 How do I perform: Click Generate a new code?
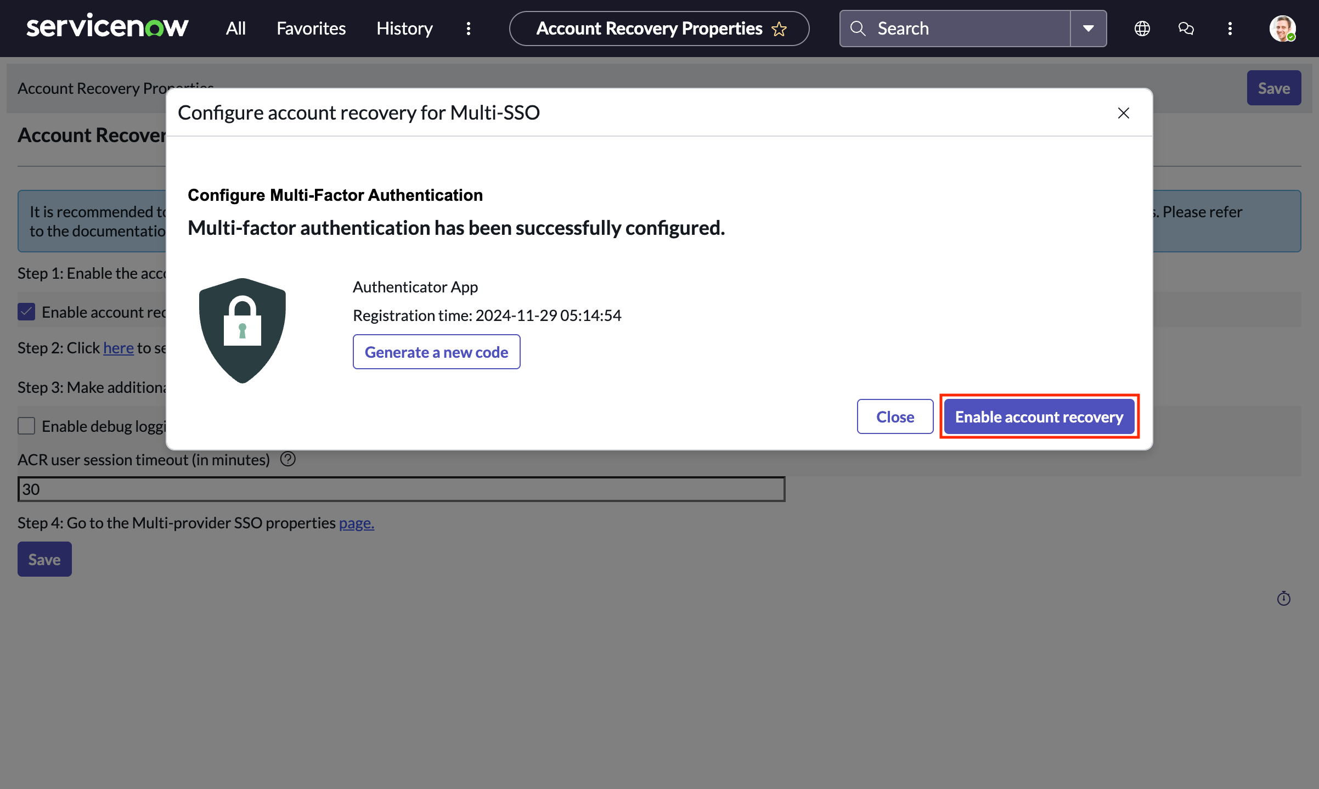point(436,352)
